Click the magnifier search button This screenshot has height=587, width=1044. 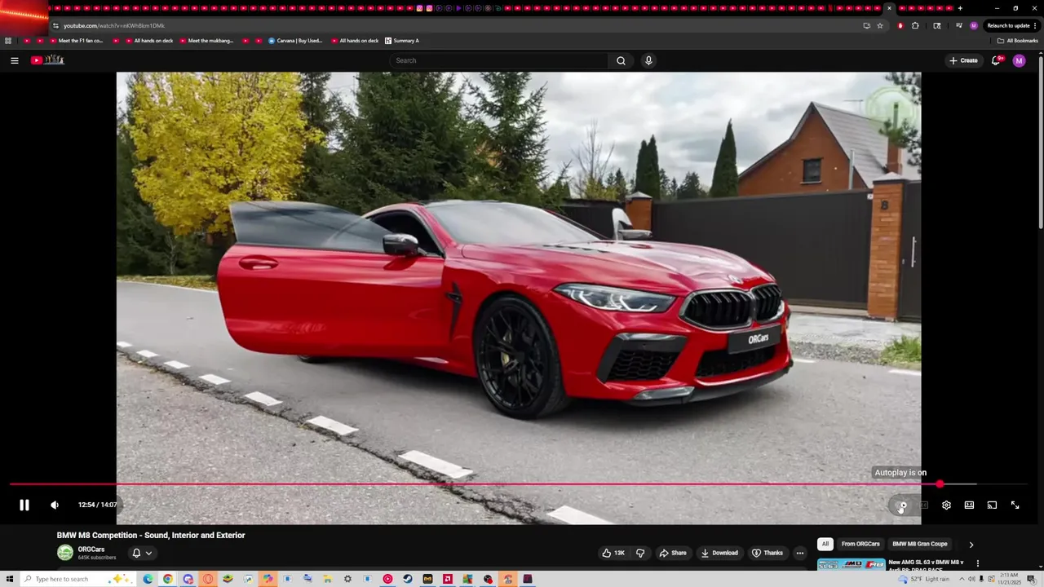pos(621,60)
